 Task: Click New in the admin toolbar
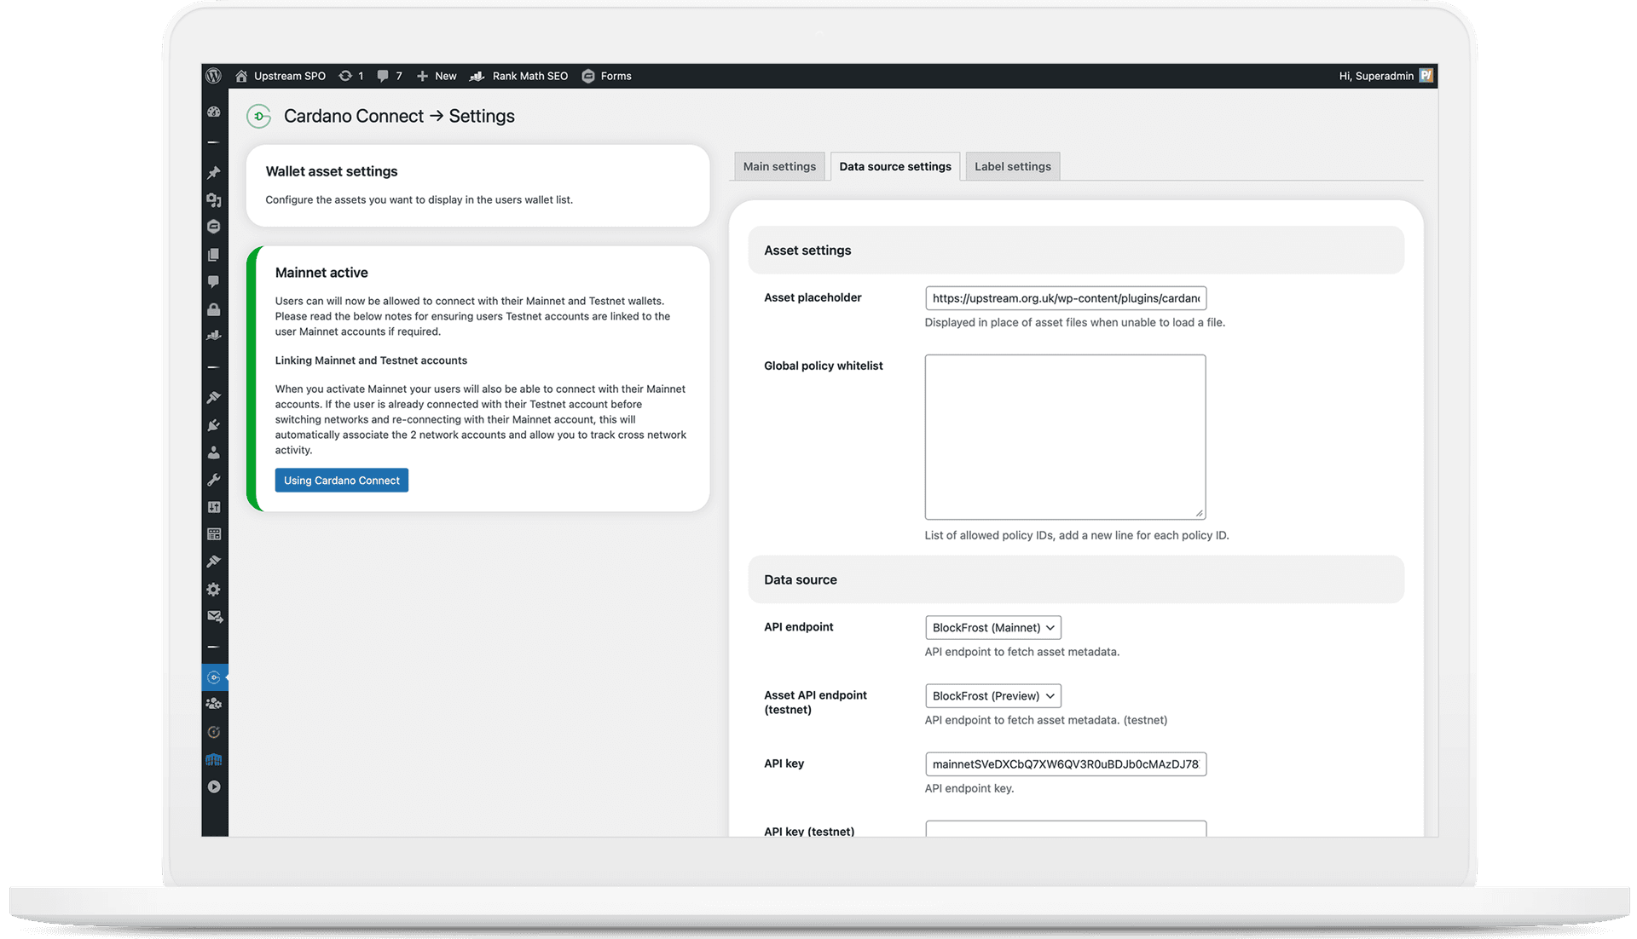(436, 76)
